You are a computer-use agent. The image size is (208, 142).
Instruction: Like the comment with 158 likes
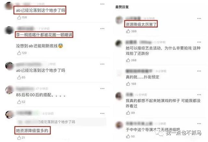(x=19, y=17)
